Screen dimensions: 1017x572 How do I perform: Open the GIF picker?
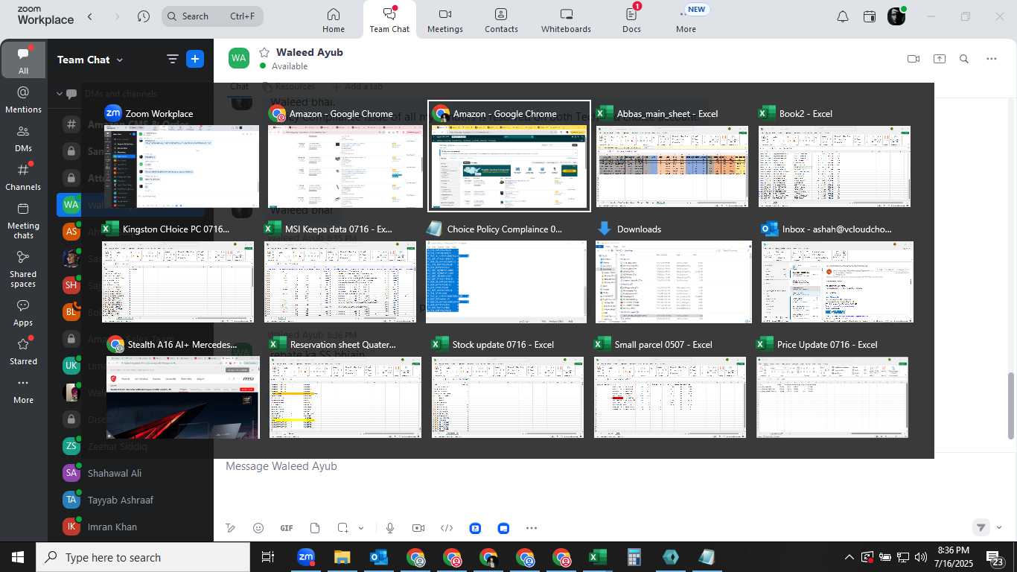click(287, 528)
